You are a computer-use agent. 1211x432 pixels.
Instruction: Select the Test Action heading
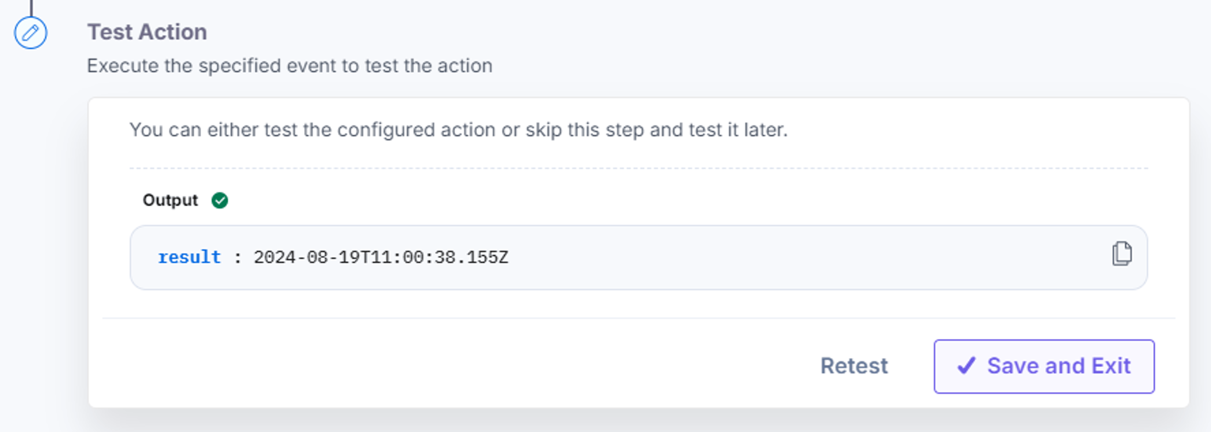pyautogui.click(x=147, y=32)
